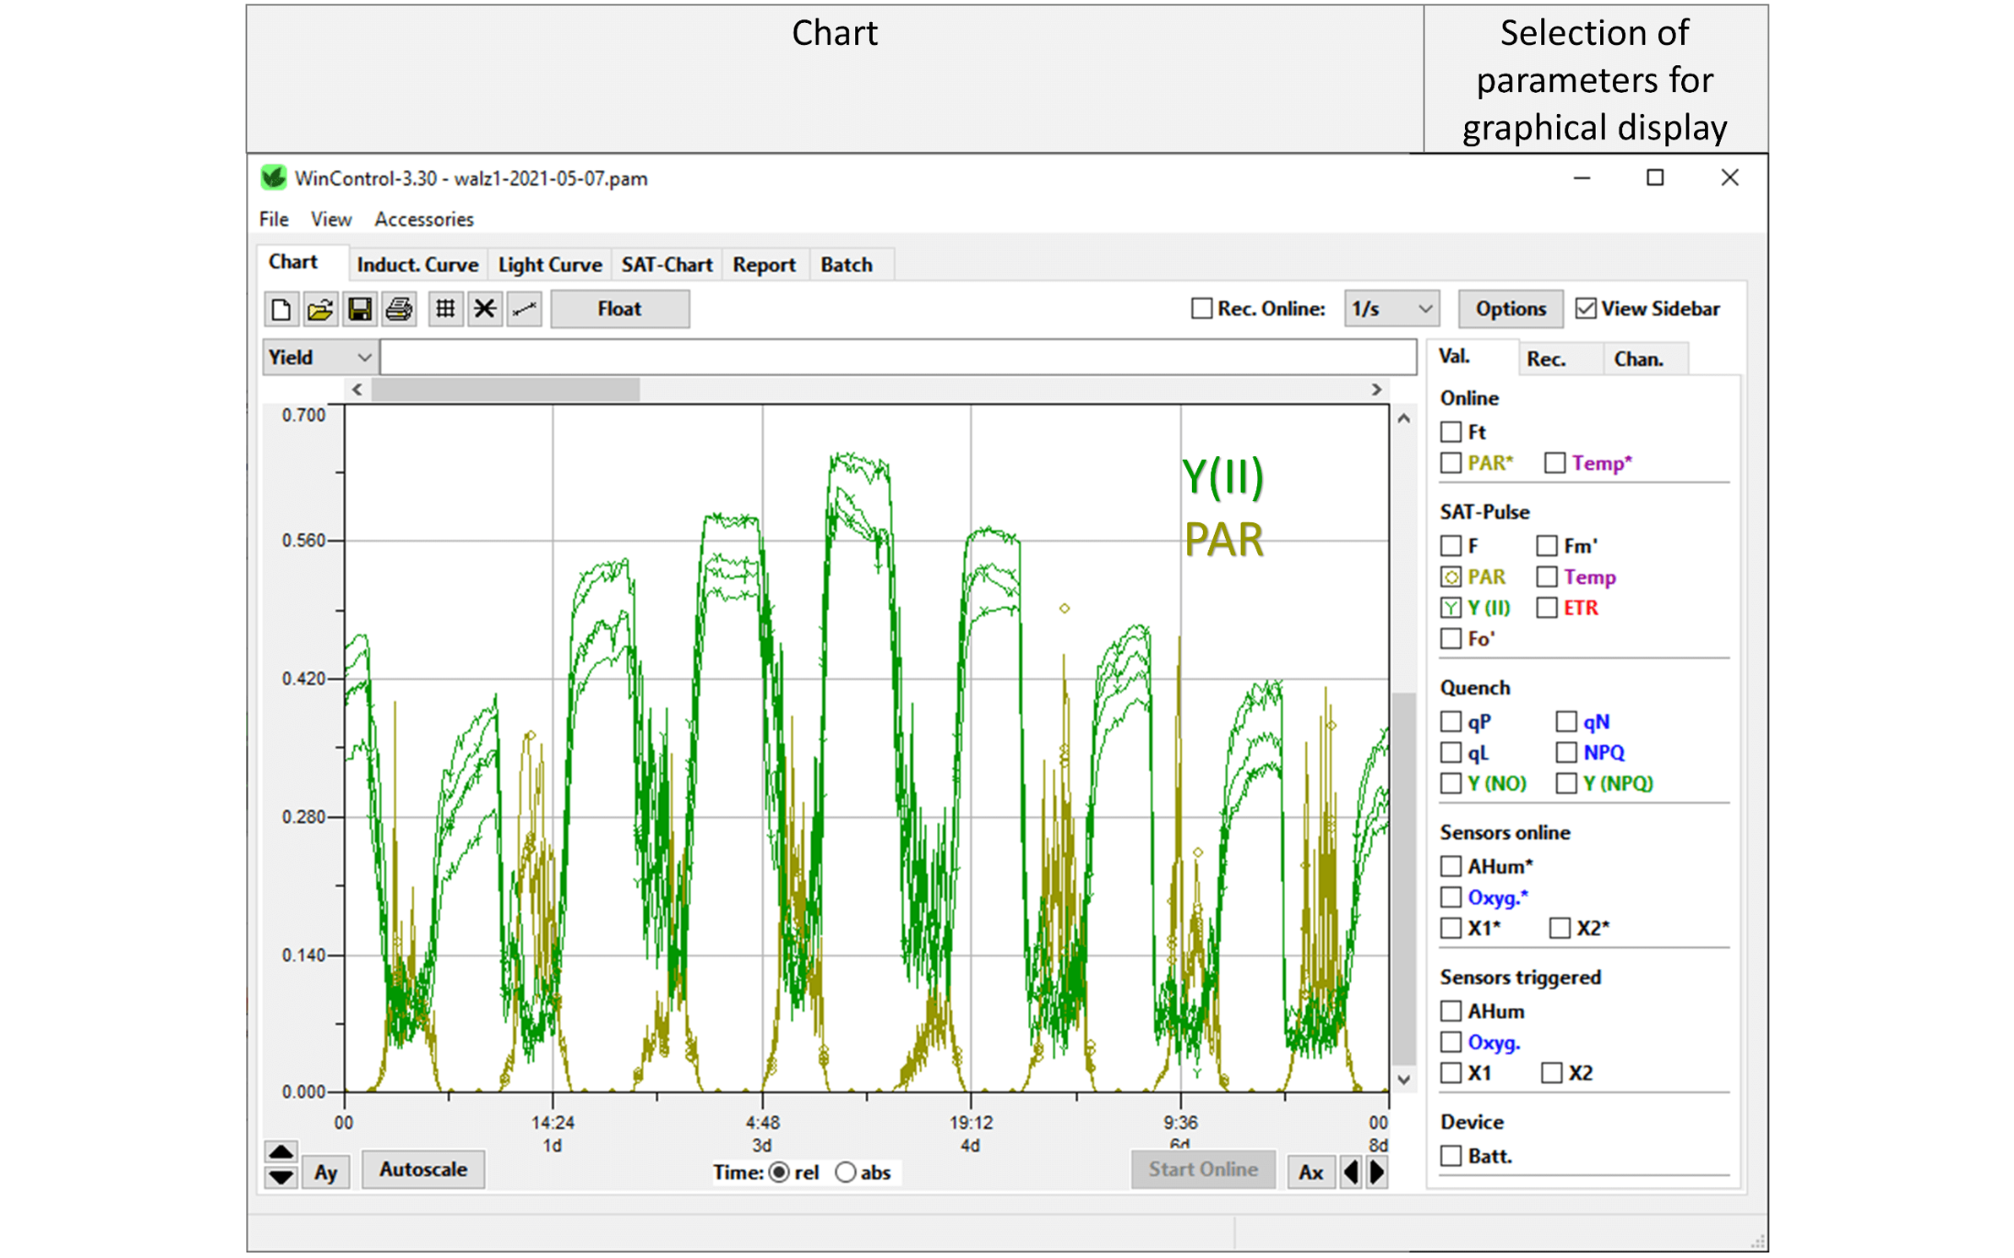2014x1258 pixels.
Task: Toggle the chart grid icon
Action: [x=445, y=309]
